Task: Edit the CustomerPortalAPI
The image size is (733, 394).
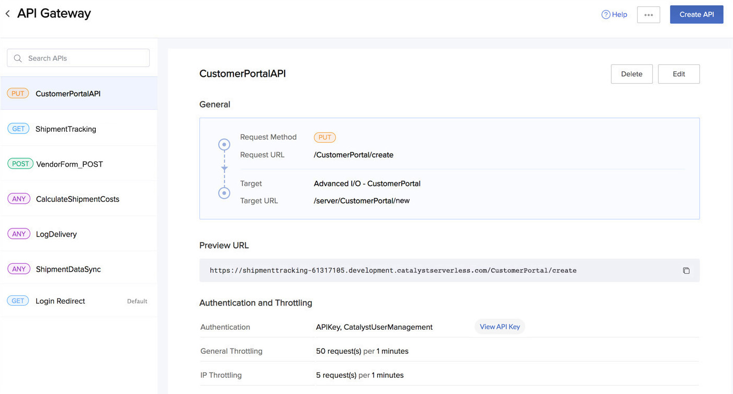Action: point(679,74)
